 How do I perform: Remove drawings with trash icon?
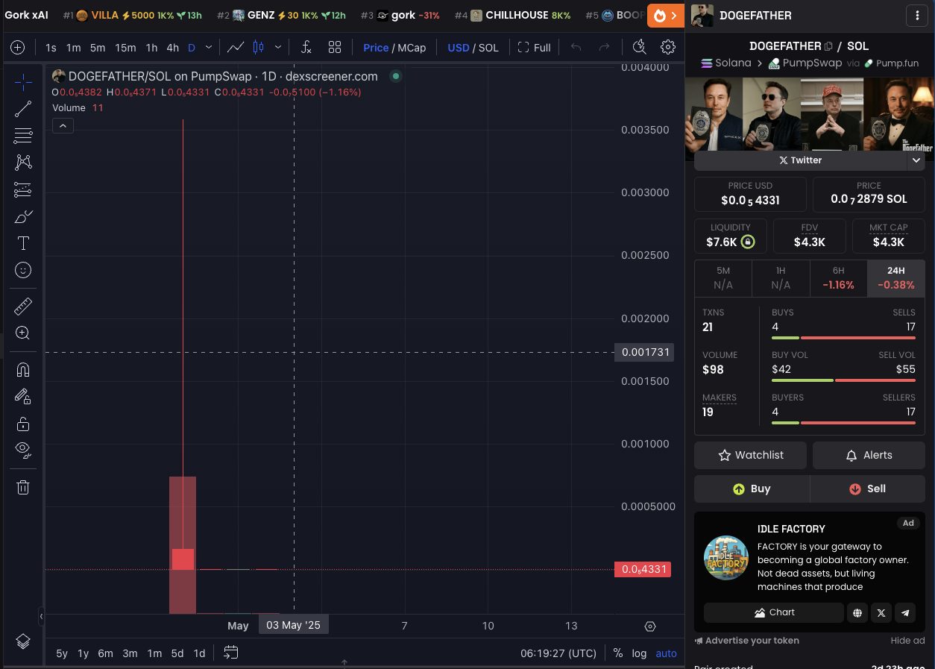tap(23, 487)
